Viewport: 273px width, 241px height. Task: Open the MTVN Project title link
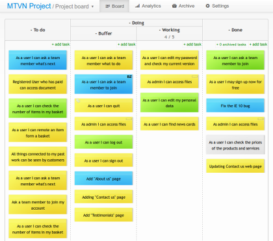[x=29, y=6]
